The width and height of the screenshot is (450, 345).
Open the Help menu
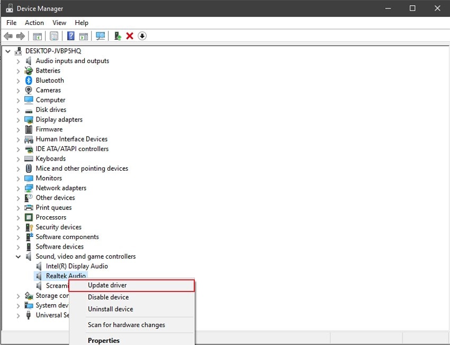pyautogui.click(x=82, y=23)
